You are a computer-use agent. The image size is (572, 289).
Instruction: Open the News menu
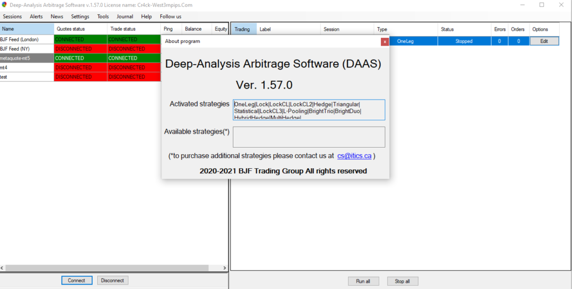point(57,17)
